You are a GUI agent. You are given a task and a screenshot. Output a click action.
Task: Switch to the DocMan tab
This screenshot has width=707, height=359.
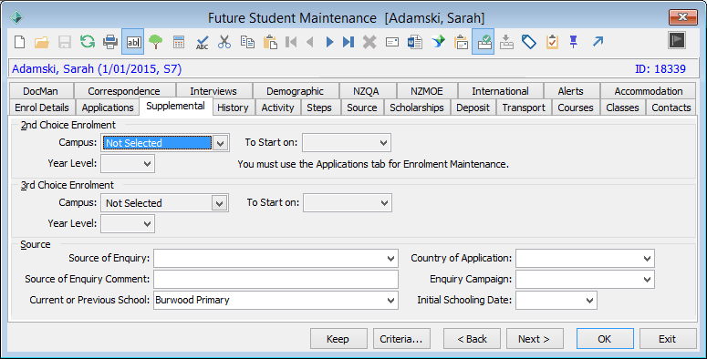pos(40,91)
